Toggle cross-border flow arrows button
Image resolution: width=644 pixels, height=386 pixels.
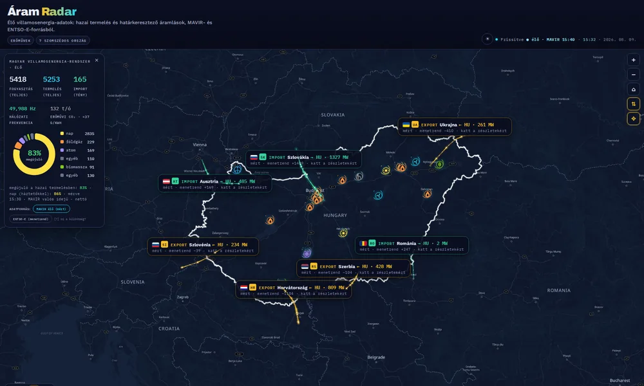click(633, 104)
